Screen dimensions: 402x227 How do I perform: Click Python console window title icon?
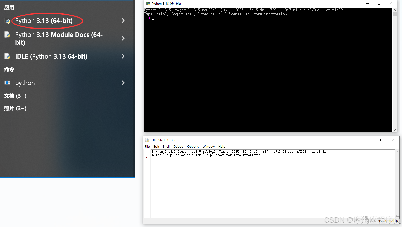click(148, 3)
